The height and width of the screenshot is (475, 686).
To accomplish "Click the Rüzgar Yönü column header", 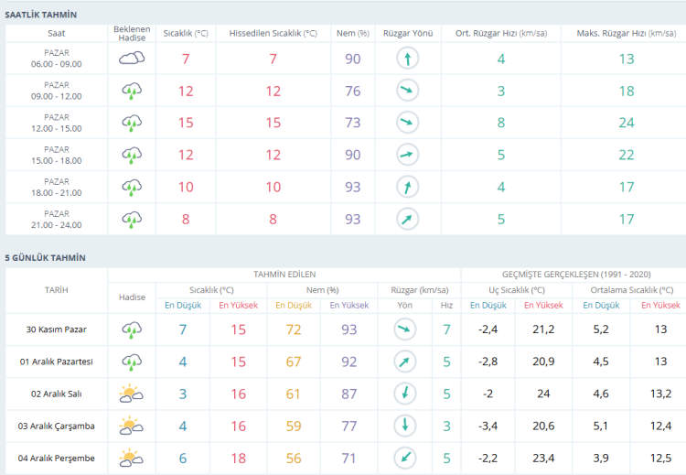I will pyautogui.click(x=408, y=33).
